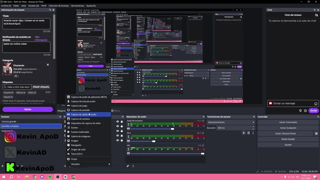The image size is (320, 180).
Task: Open the transitions three-dot options menu
Action: tap(253, 133)
